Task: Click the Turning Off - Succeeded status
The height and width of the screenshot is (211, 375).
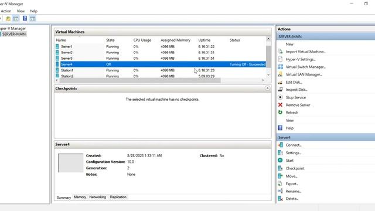Action: point(247,64)
